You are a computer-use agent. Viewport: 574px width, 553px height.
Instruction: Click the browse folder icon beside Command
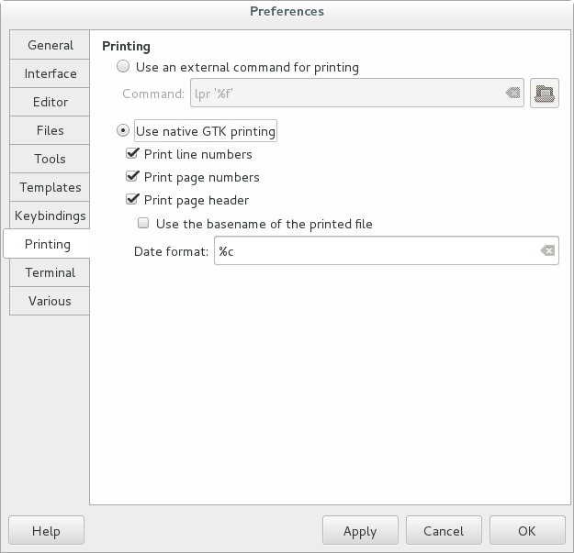click(x=546, y=94)
